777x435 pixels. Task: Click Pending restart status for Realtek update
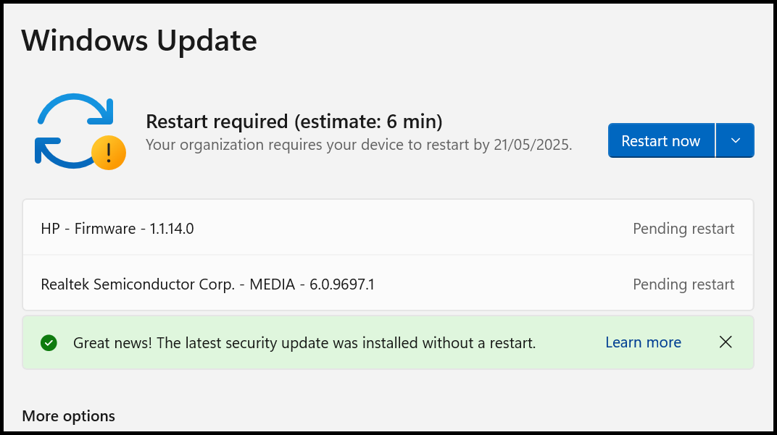pyautogui.click(x=683, y=284)
